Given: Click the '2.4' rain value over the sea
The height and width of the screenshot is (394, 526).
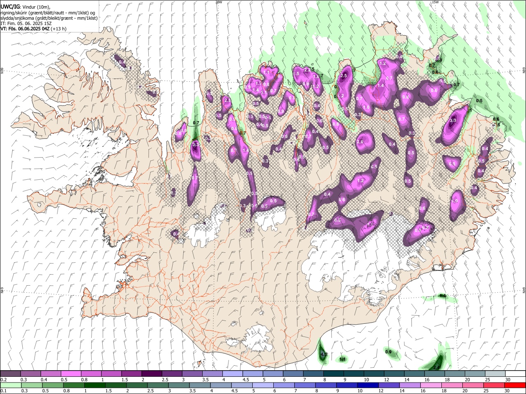Looking at the screenshot, I should 436,367.
